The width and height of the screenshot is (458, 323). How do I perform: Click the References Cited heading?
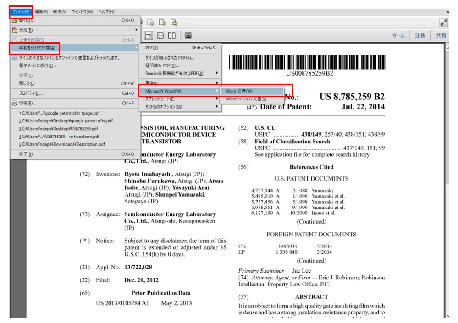[x=311, y=167]
